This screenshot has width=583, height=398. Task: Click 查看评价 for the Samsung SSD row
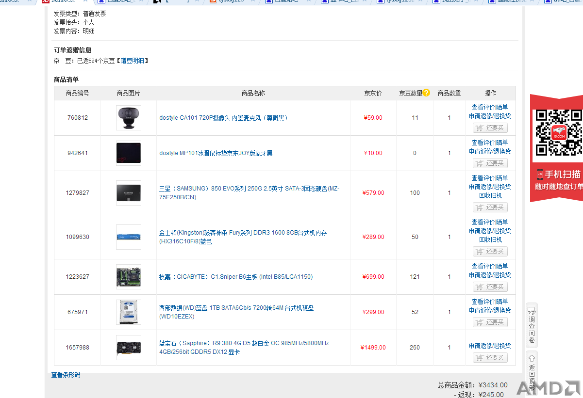coord(484,178)
